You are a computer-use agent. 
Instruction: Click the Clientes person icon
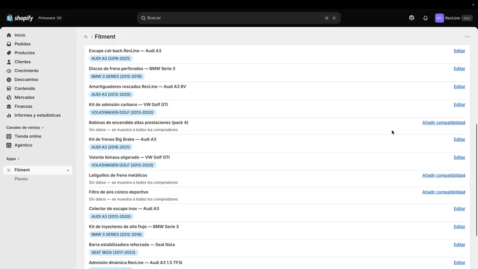coord(9,62)
